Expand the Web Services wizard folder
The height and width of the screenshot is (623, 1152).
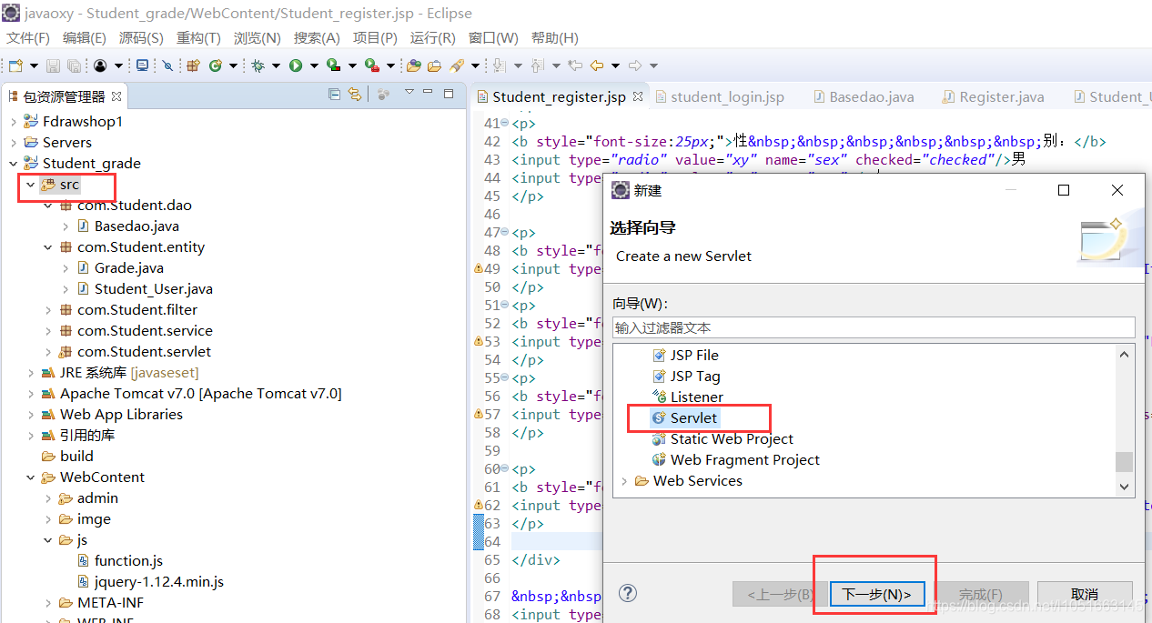tap(624, 481)
